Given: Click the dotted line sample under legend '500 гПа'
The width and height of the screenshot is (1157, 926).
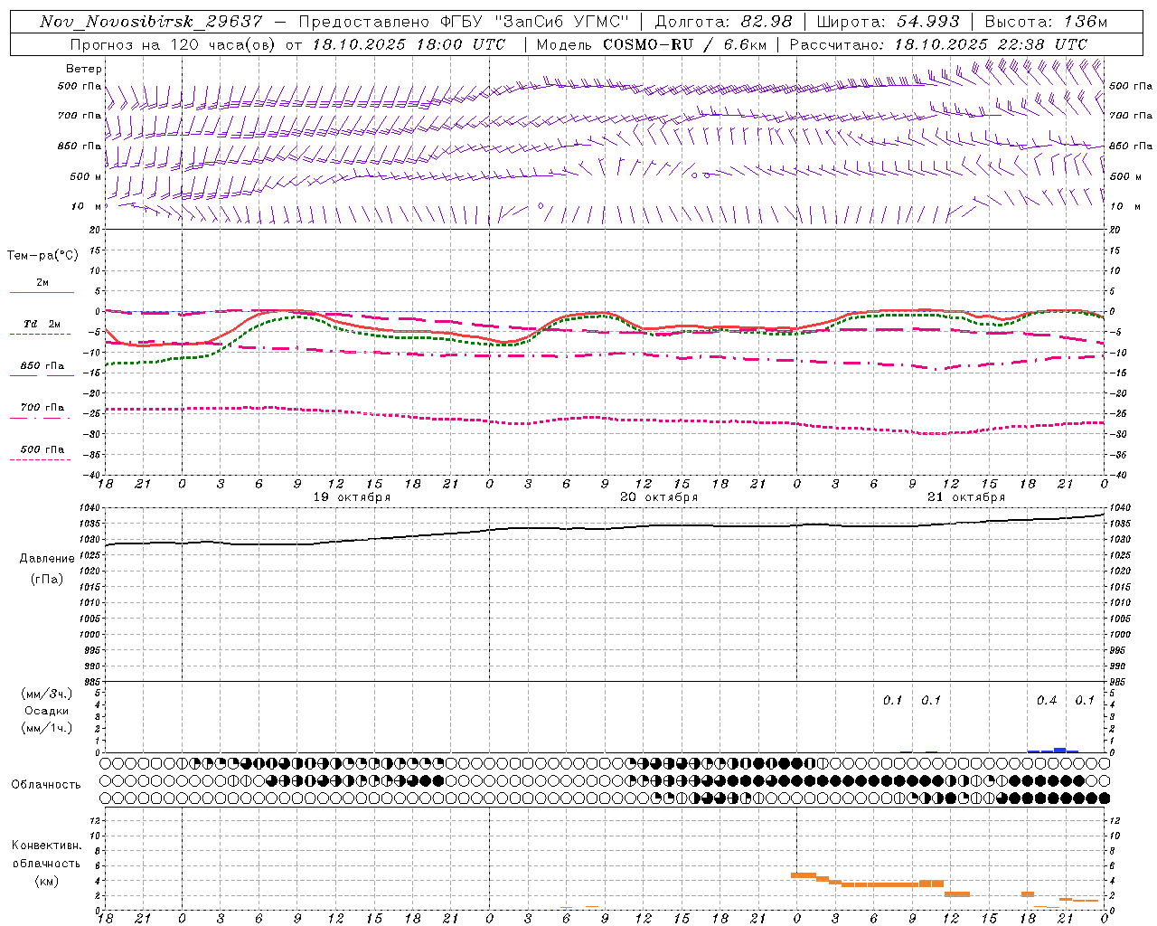Looking at the screenshot, I should 40,459.
